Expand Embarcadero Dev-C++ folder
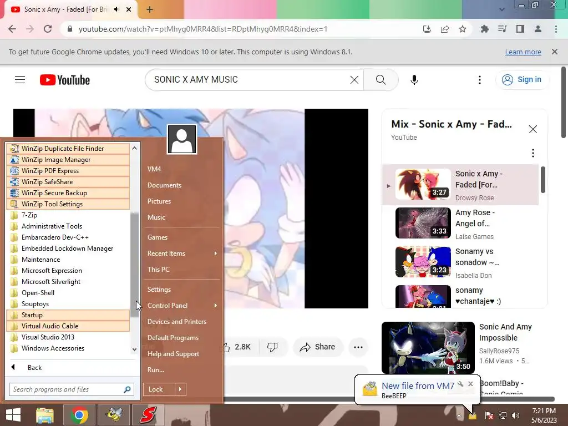Viewport: 568px width, 426px height. (x=68, y=237)
